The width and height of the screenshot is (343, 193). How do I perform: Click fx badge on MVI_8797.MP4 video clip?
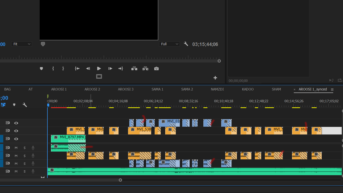click(x=56, y=137)
